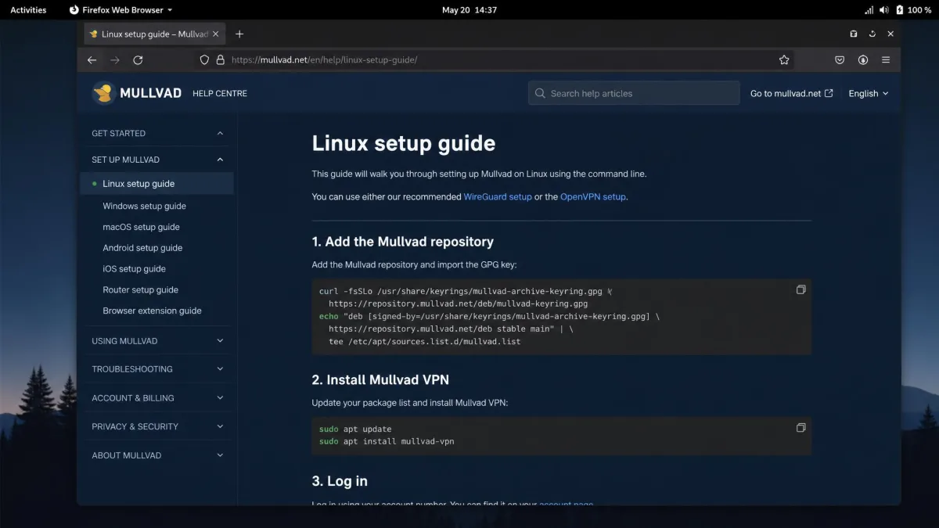Go back to the previous page
This screenshot has height=528, width=939.
tap(92, 59)
